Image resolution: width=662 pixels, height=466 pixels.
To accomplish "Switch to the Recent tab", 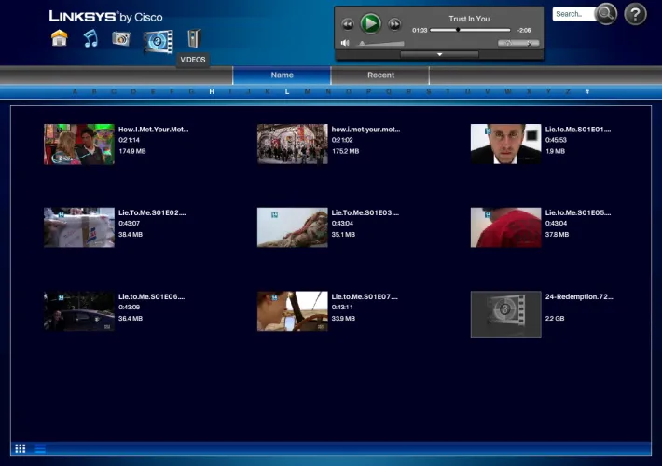I will (380, 75).
